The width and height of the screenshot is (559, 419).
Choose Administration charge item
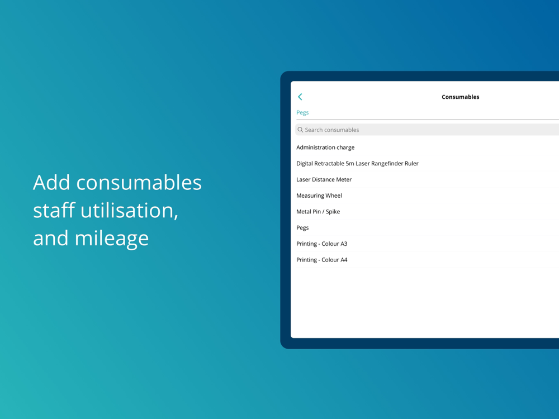(x=428, y=147)
